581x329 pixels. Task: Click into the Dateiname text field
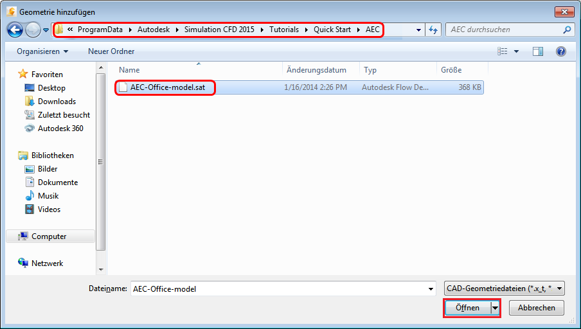click(278, 289)
